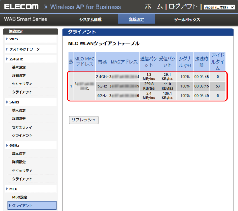This screenshot has width=238, height=211.
Task: Switch to the 無線設定 tab
Action: coord(136,19)
